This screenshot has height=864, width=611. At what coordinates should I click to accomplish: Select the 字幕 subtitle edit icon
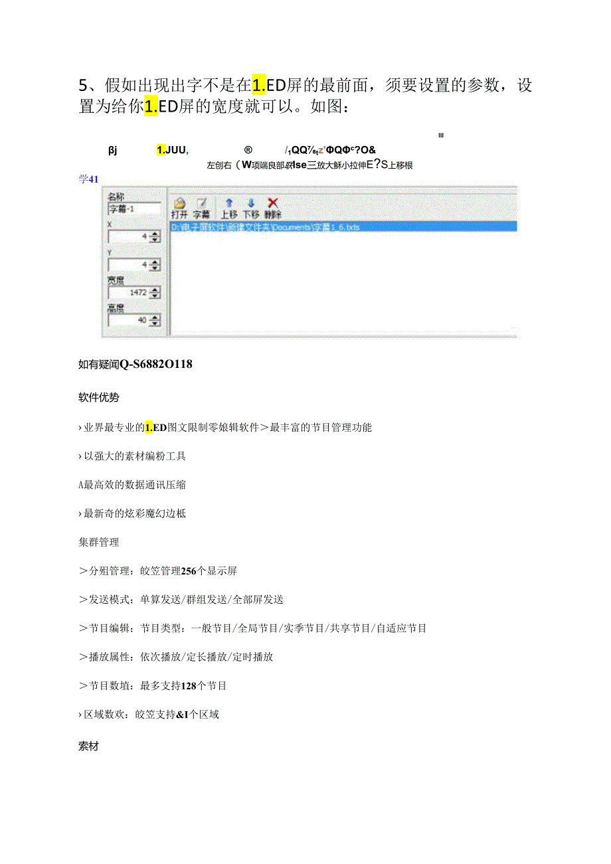[201, 203]
